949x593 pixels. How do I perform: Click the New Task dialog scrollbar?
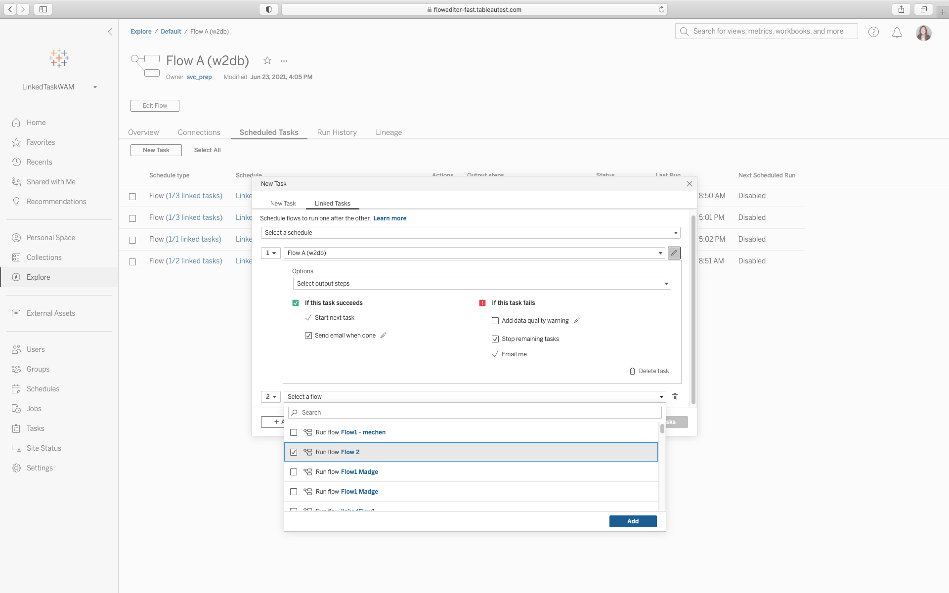pyautogui.click(x=693, y=310)
